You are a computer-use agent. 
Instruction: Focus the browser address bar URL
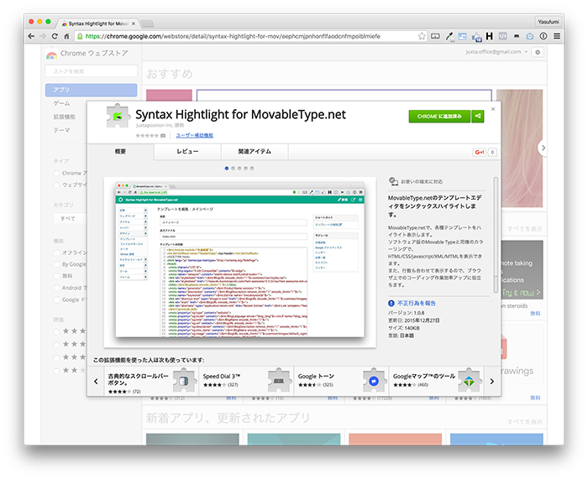233,36
